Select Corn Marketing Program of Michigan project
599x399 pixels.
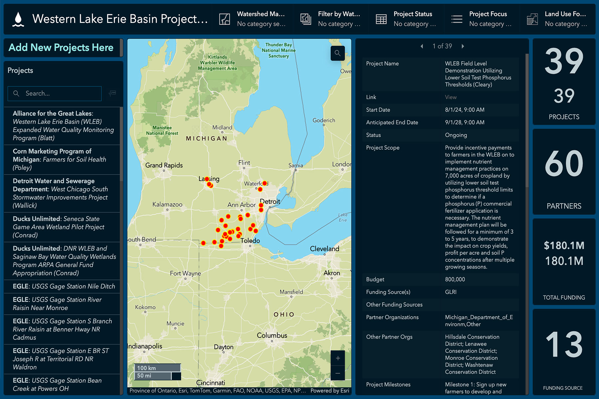(62, 160)
